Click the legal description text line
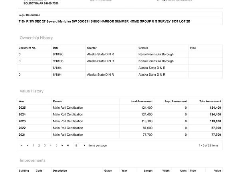This screenshot has width=230, height=172. [x=105, y=21]
